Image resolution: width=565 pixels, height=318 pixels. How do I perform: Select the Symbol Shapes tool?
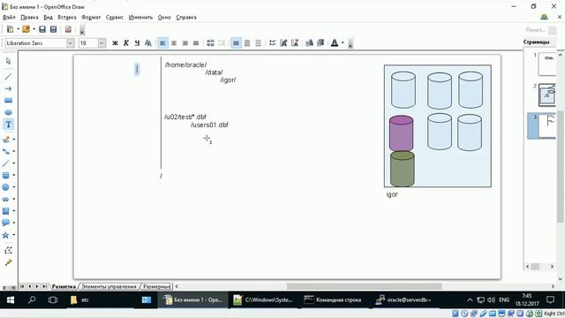point(6,187)
